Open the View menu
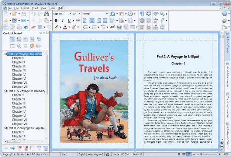 click(44, 8)
